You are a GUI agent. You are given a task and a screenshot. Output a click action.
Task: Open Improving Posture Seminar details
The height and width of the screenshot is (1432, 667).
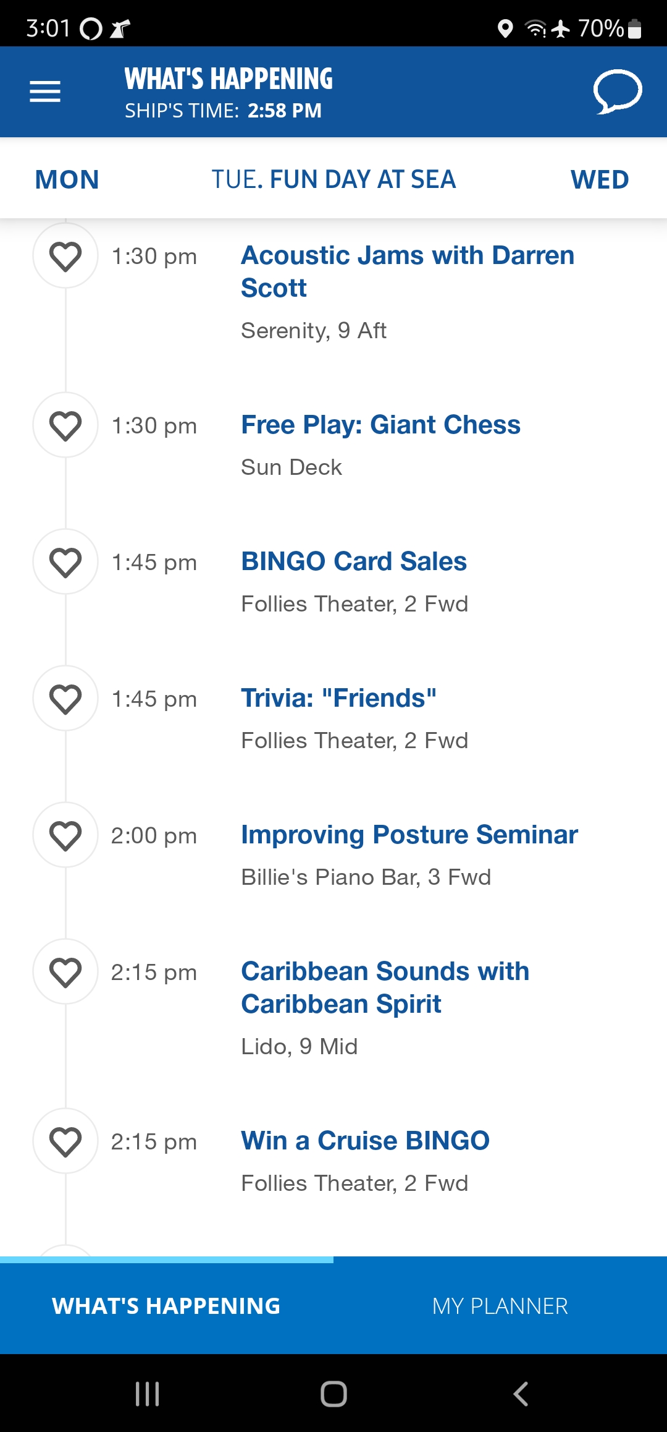(x=409, y=835)
